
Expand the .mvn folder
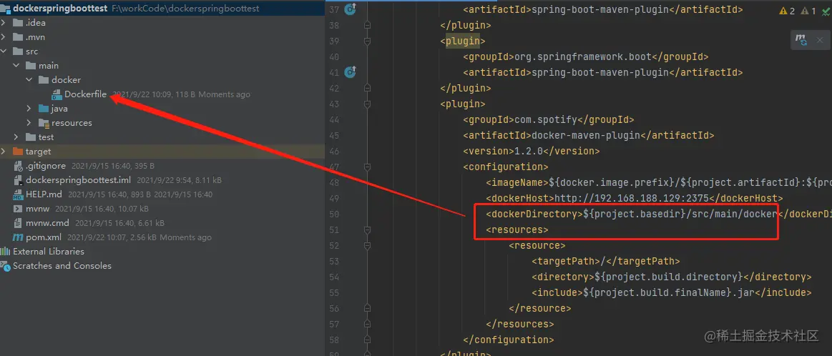pyautogui.click(x=4, y=37)
